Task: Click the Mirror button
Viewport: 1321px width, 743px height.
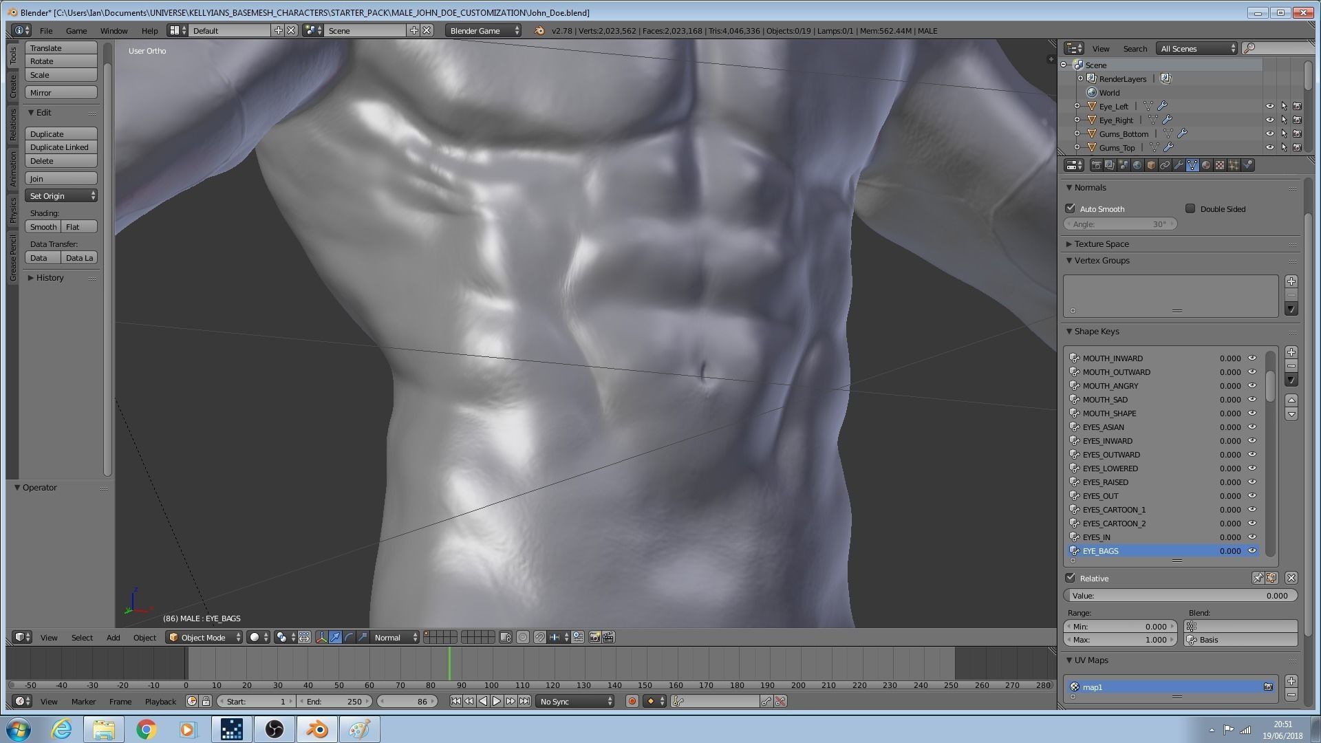Action: (61, 92)
